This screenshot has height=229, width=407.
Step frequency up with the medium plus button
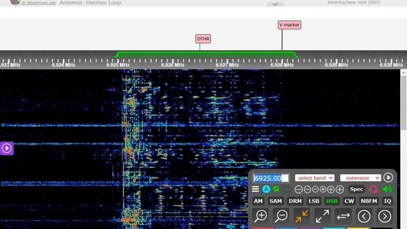click(331, 190)
